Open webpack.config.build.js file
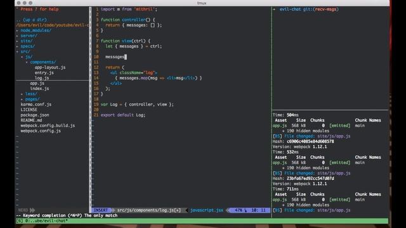The height and width of the screenshot is (228, 406). click(x=48, y=125)
